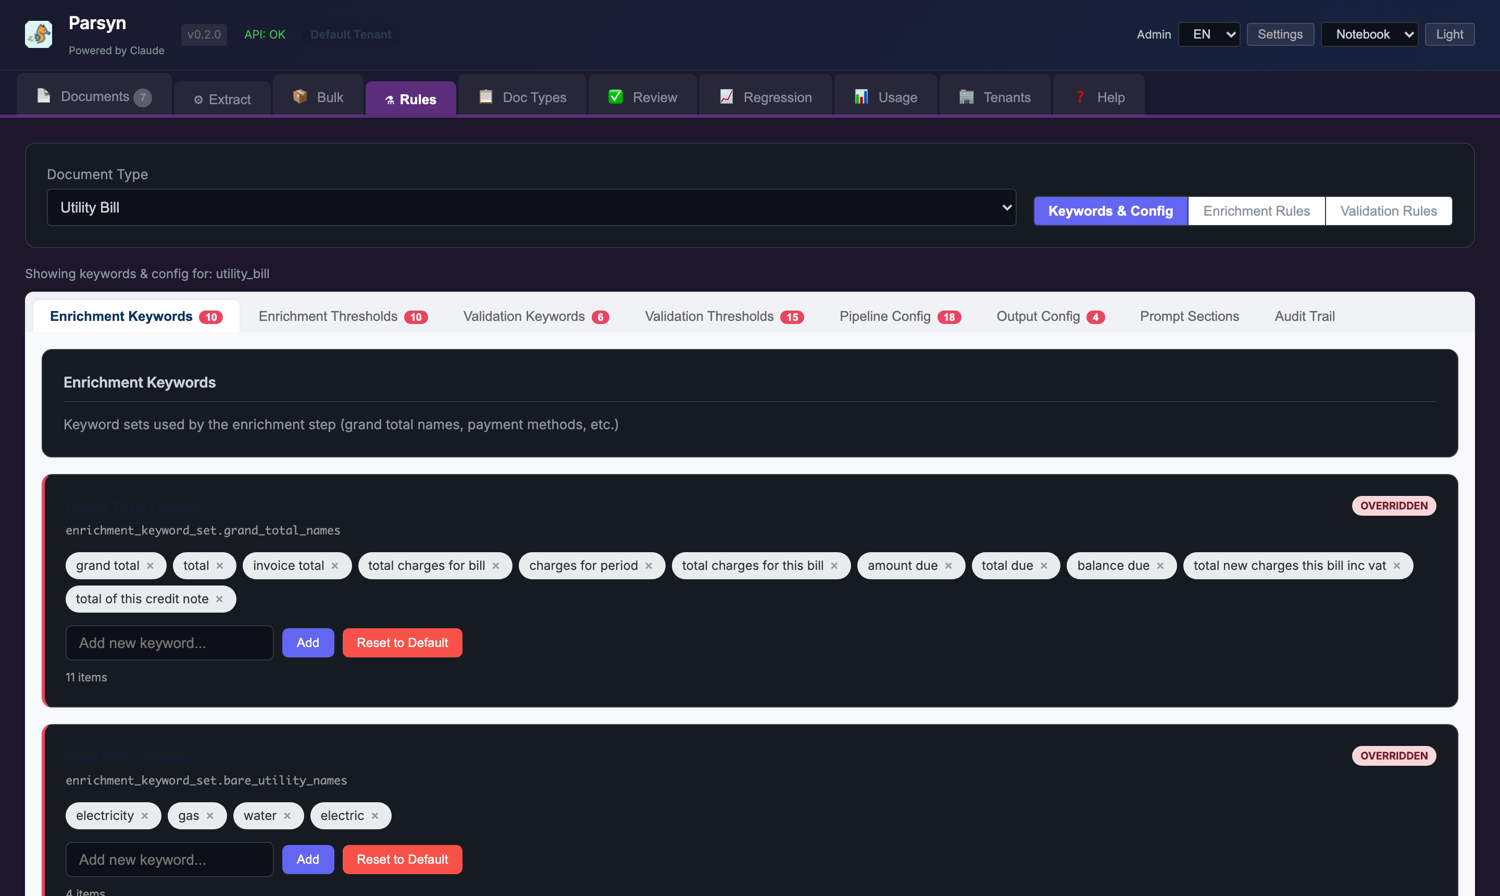
Task: Open the EN language dropdown
Action: [x=1209, y=34]
